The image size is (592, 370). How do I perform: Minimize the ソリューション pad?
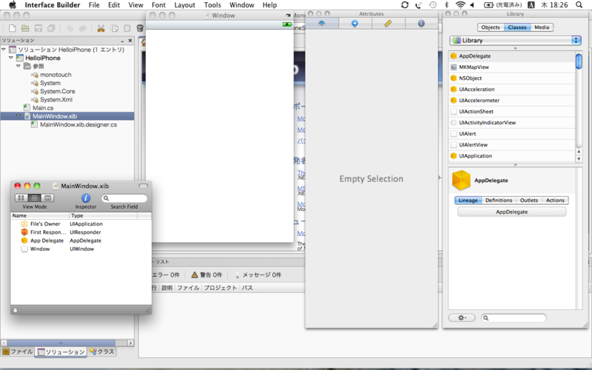click(122, 41)
